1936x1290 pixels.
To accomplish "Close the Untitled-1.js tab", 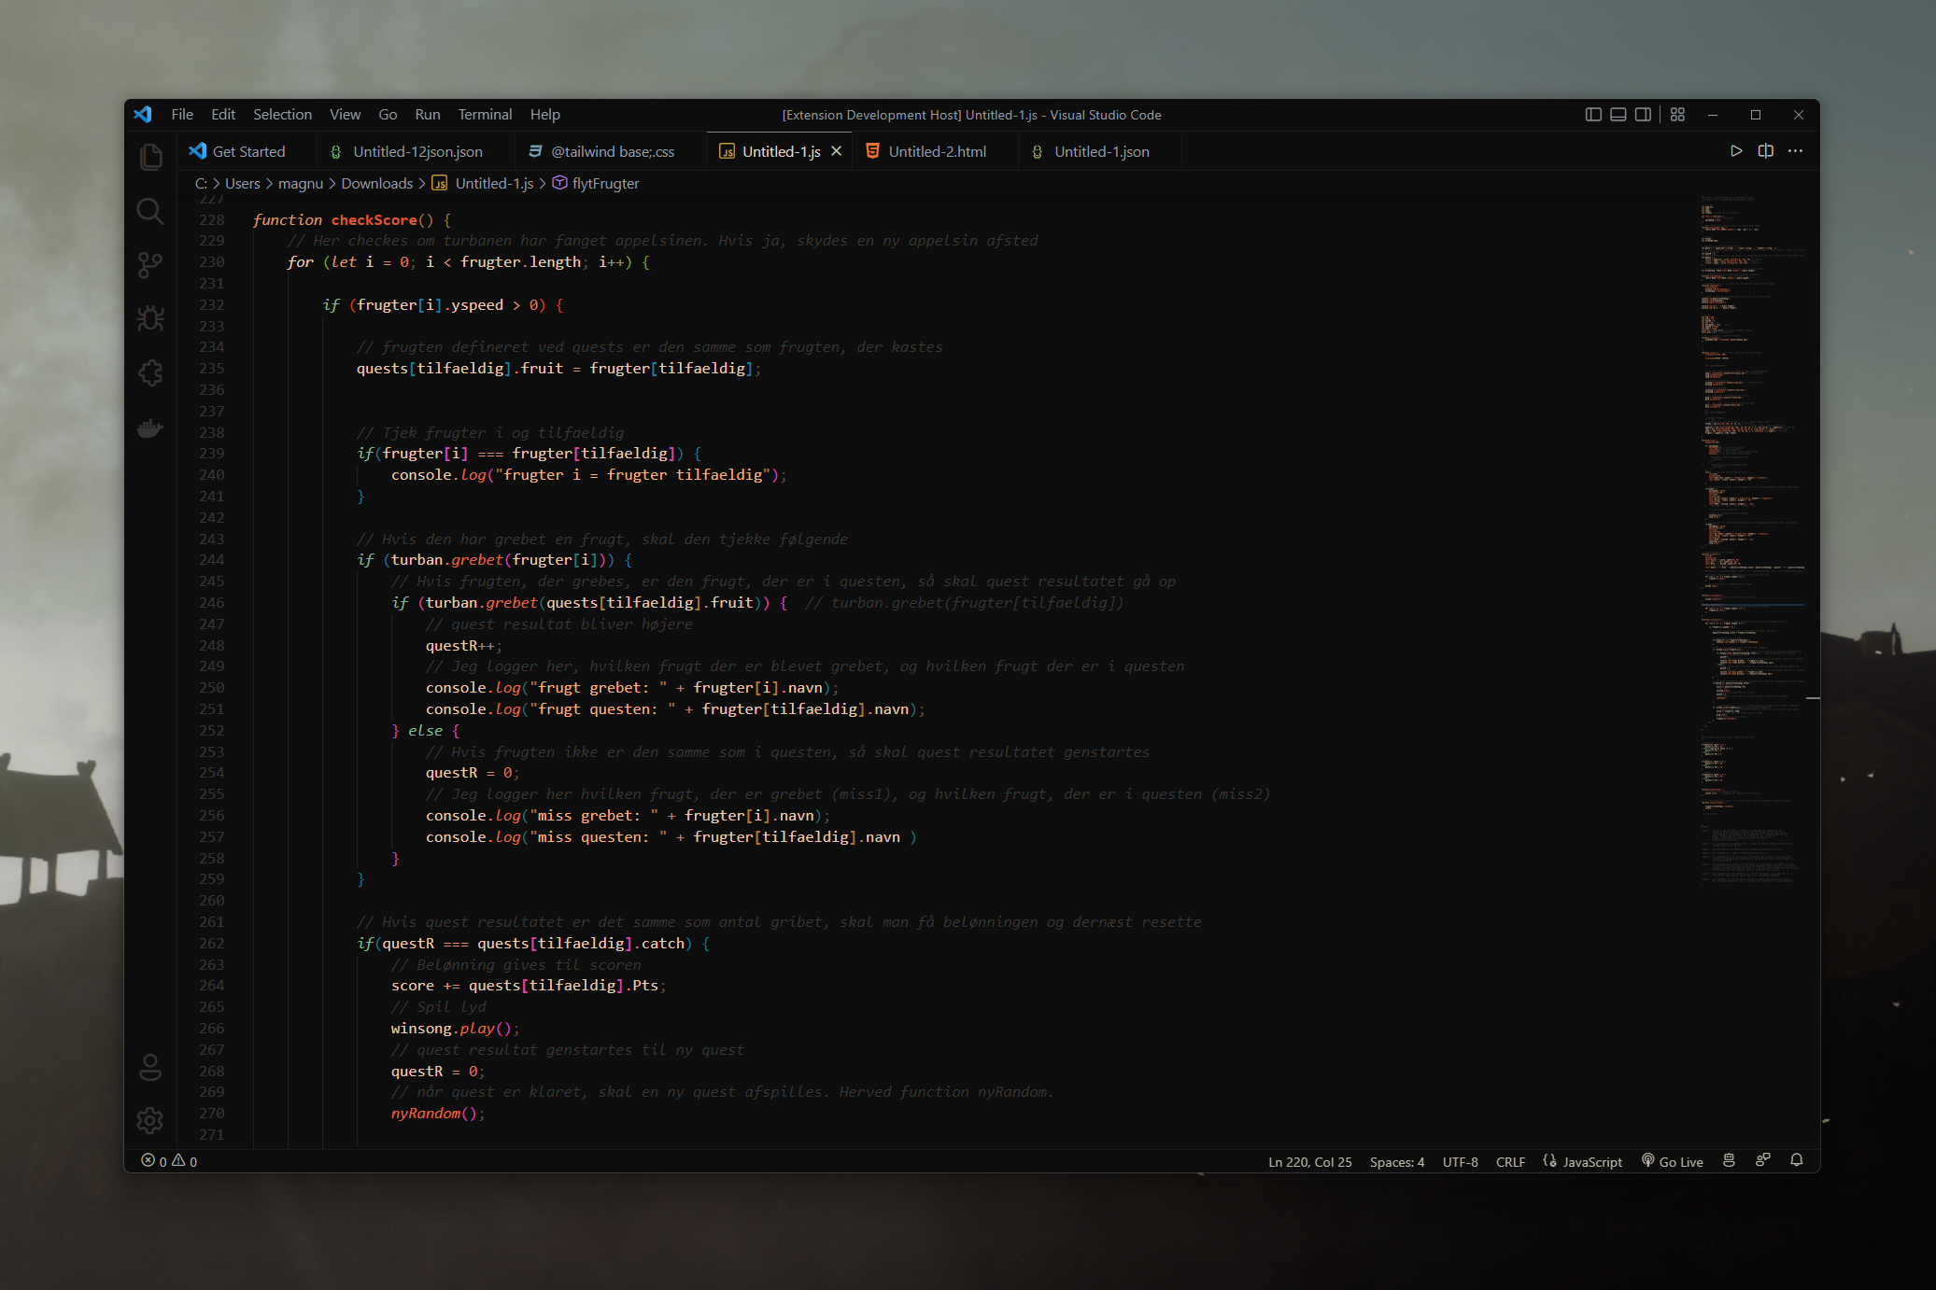I will pyautogui.click(x=837, y=151).
